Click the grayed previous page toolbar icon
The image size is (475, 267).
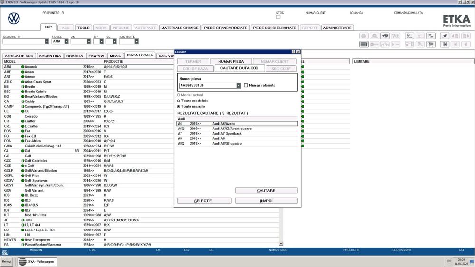tap(456, 36)
